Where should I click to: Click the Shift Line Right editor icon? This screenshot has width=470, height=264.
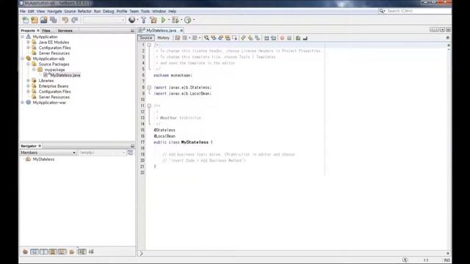pos(273,38)
